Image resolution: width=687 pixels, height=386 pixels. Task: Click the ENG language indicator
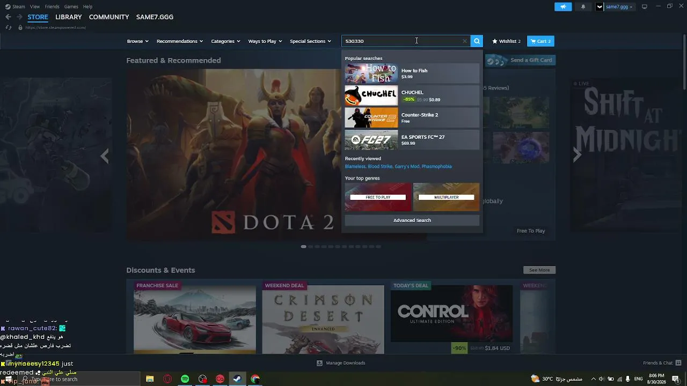pyautogui.click(x=639, y=379)
